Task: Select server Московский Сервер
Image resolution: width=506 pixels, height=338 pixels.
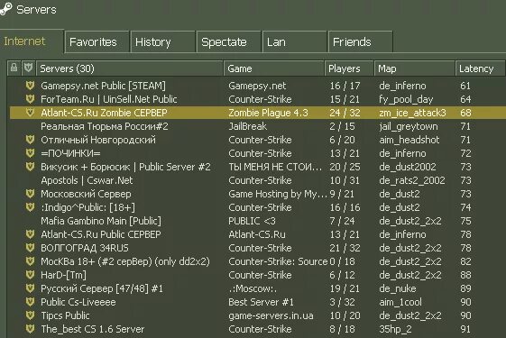Action: 86,194
